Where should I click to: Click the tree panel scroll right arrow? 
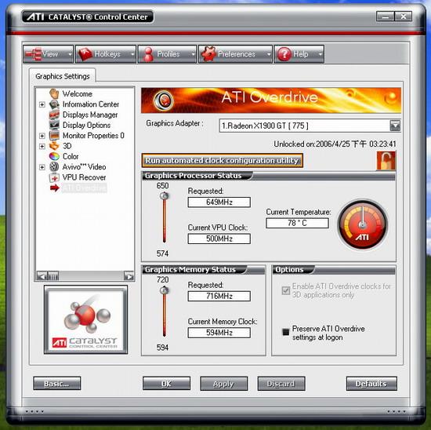(129, 276)
